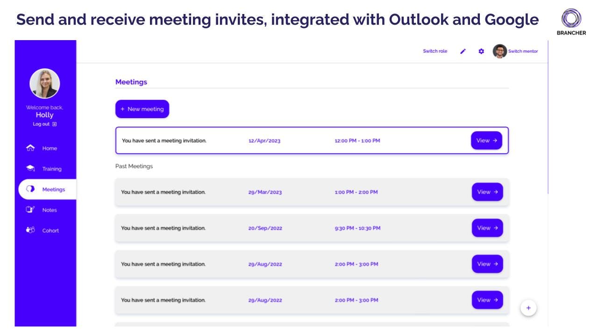This screenshot has height=336, width=598.
Task: Open the Cohort people icon
Action: coord(30,231)
